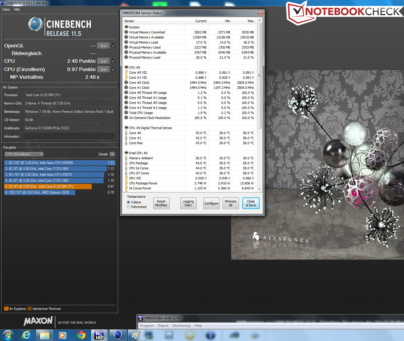The width and height of the screenshot is (404, 341).
Task: Click the Core Max thermometer icon
Action: click(126, 143)
